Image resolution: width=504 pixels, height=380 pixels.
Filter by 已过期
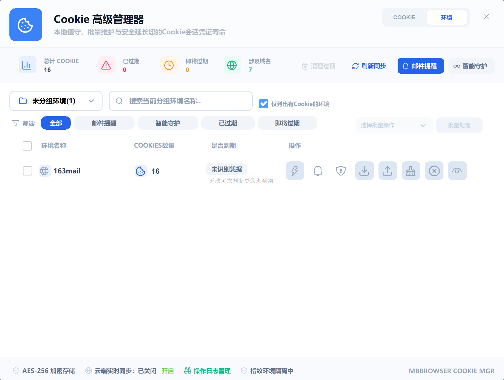click(x=228, y=123)
